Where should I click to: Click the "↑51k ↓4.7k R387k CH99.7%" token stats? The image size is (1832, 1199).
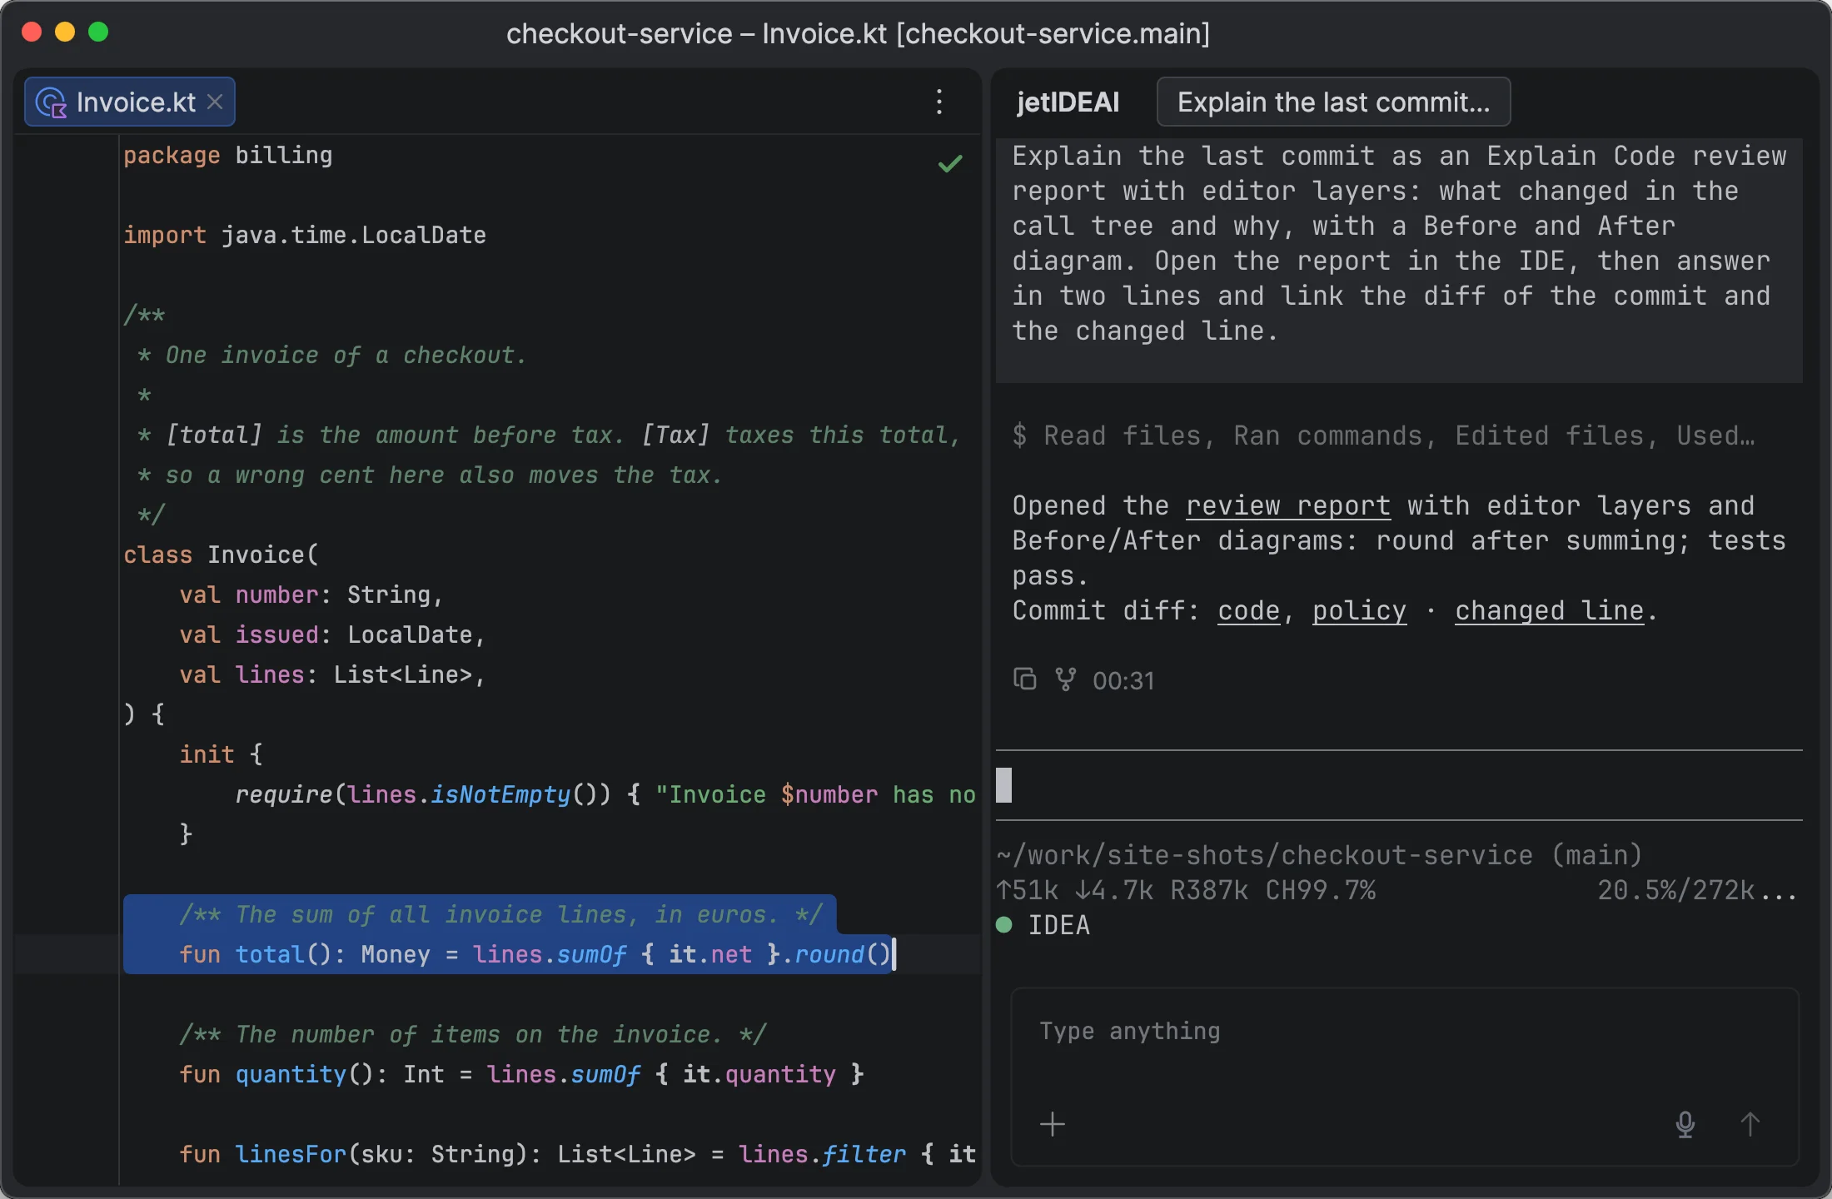(x=1186, y=890)
